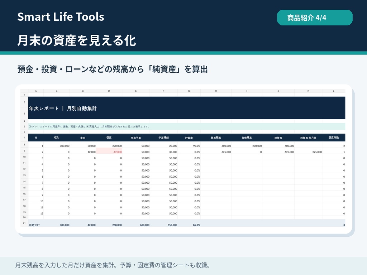Click the 558,000 total cell

(x=163, y=223)
